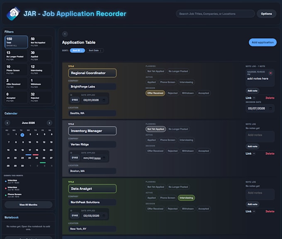Set Regional Coordinator status to Interviewing
This screenshot has height=239, width=282.
click(x=186, y=82)
